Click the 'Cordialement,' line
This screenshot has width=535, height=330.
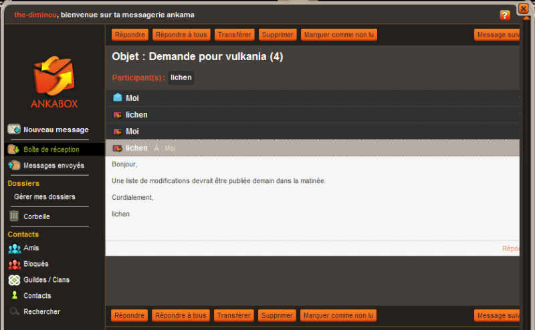tap(132, 197)
